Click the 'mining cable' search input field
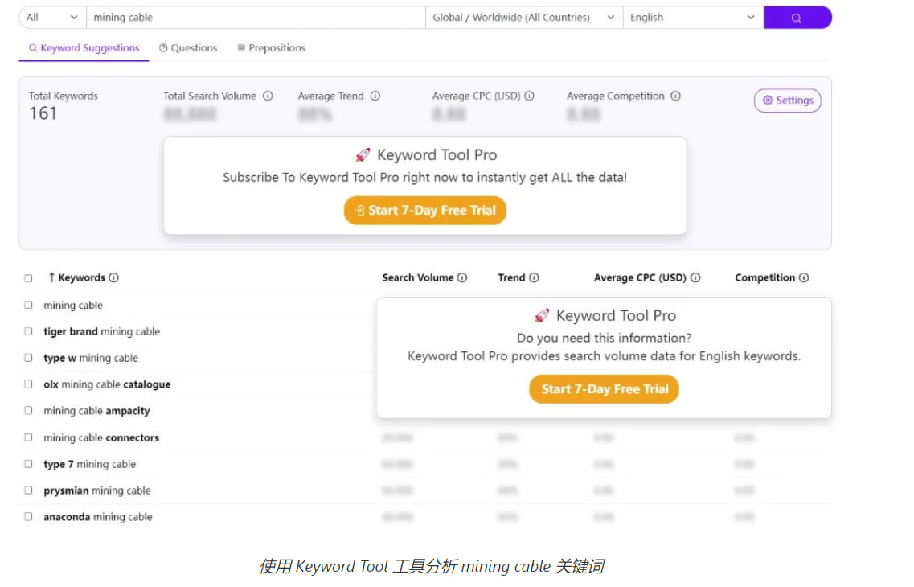914x587 pixels. pyautogui.click(x=256, y=18)
